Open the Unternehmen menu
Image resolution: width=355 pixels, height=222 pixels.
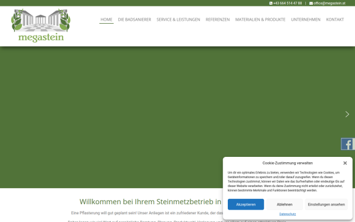pyautogui.click(x=306, y=20)
